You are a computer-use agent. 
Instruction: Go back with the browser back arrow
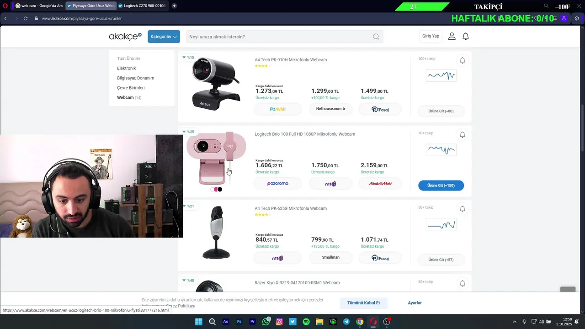click(x=5, y=18)
